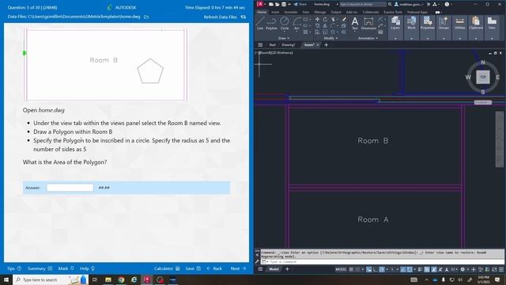
Task: Add a new drawing tab
Action: [326, 45]
